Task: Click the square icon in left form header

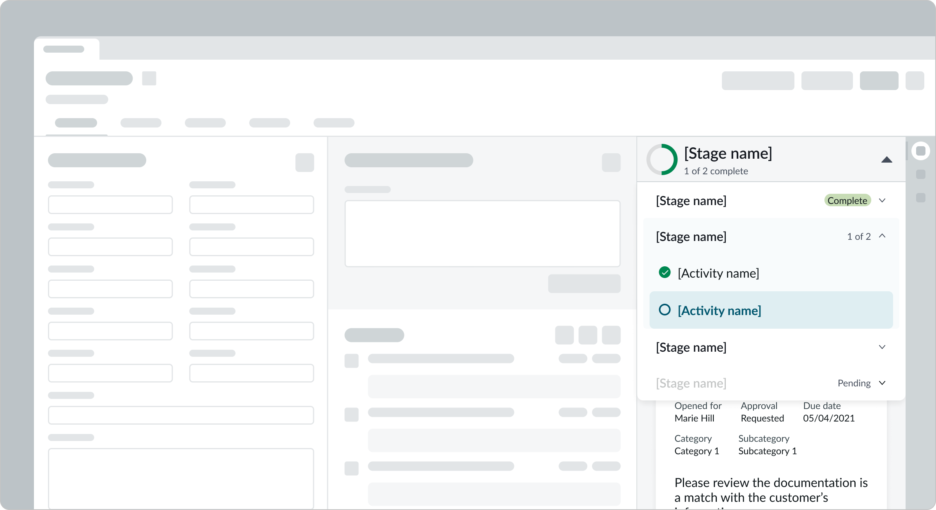Action: point(305,162)
